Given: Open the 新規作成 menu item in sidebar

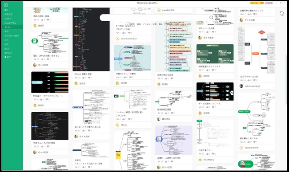Looking at the screenshot, I should (x=8, y=14).
